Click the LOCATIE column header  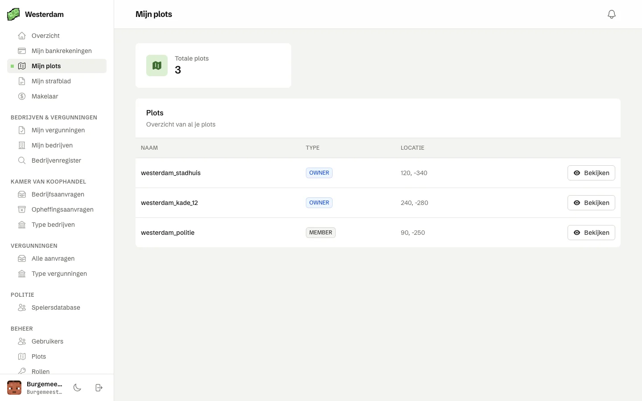coord(412,148)
